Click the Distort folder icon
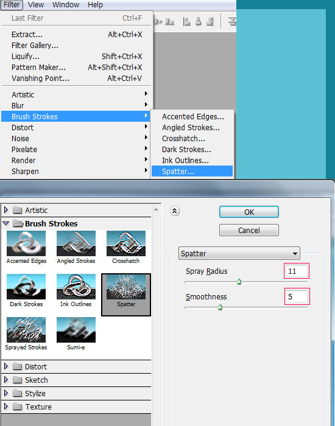The image size is (335, 426). (x=18, y=366)
